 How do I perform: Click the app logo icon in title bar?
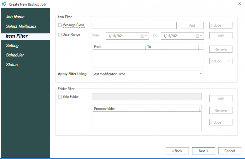click(4, 4)
